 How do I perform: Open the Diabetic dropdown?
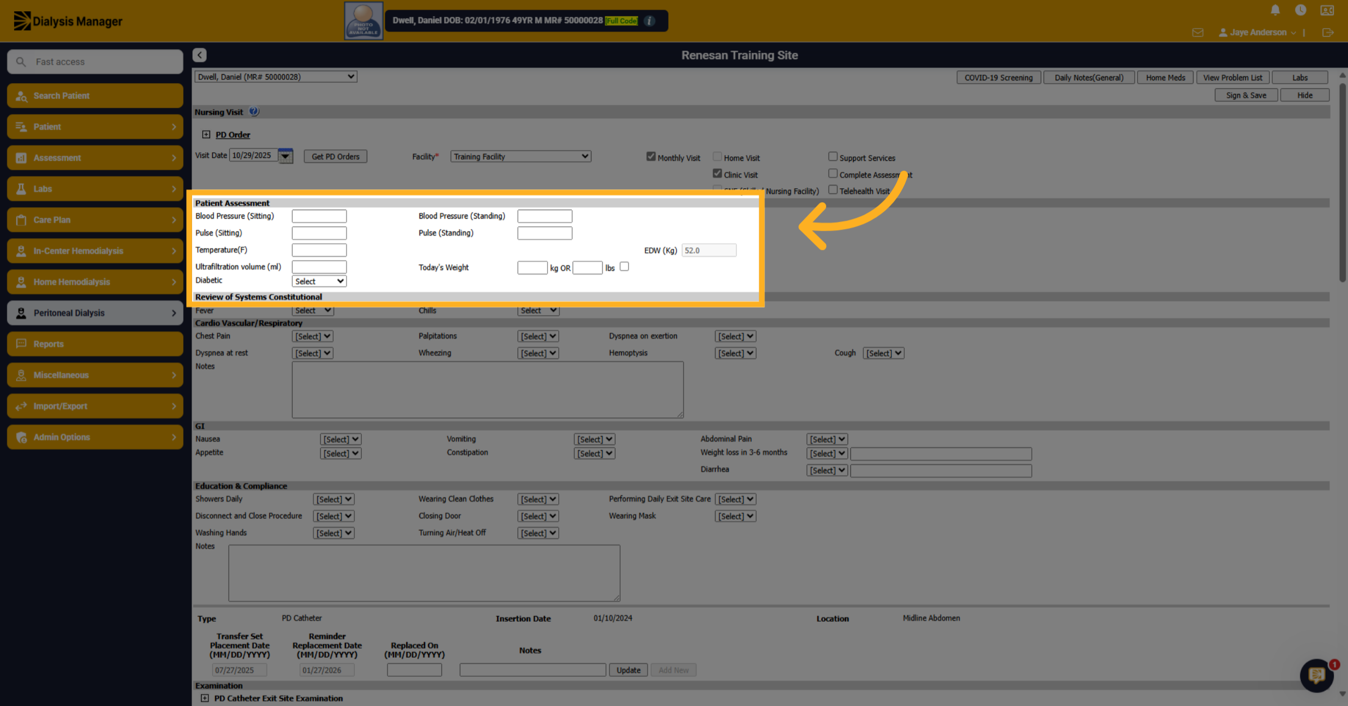click(x=319, y=281)
